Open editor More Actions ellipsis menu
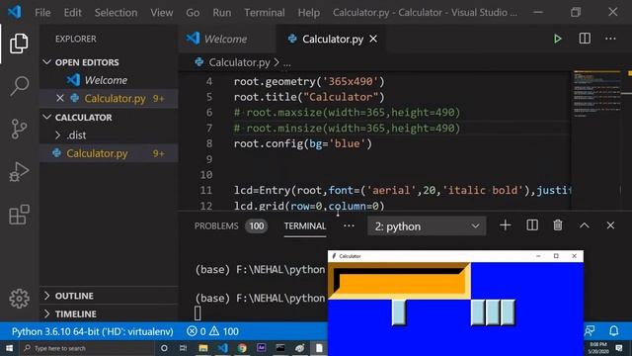Image resolution: width=632 pixels, height=356 pixels. point(610,39)
